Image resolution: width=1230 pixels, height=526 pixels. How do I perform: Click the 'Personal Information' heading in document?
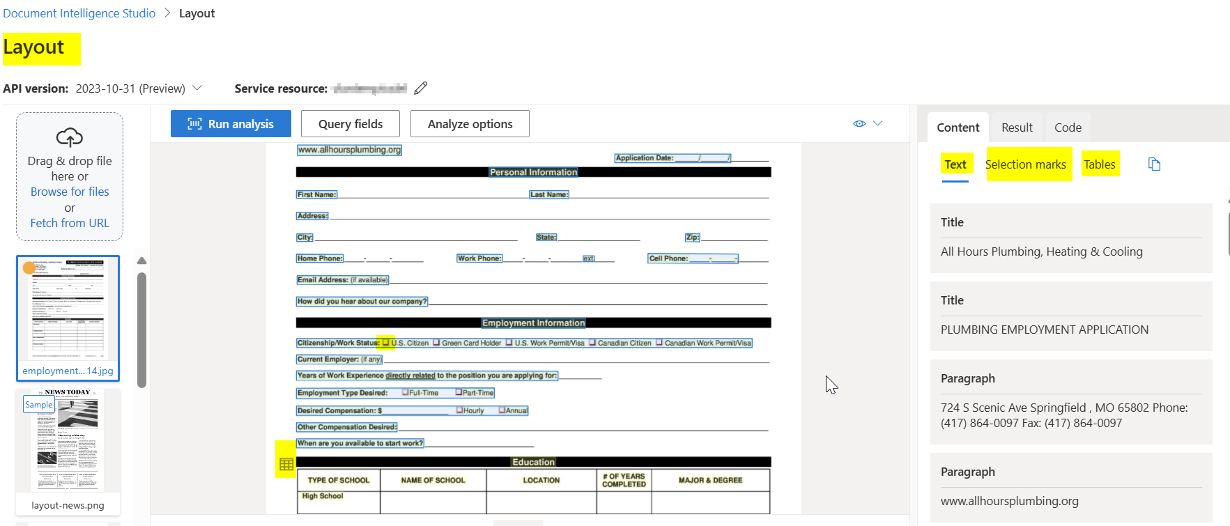(533, 172)
